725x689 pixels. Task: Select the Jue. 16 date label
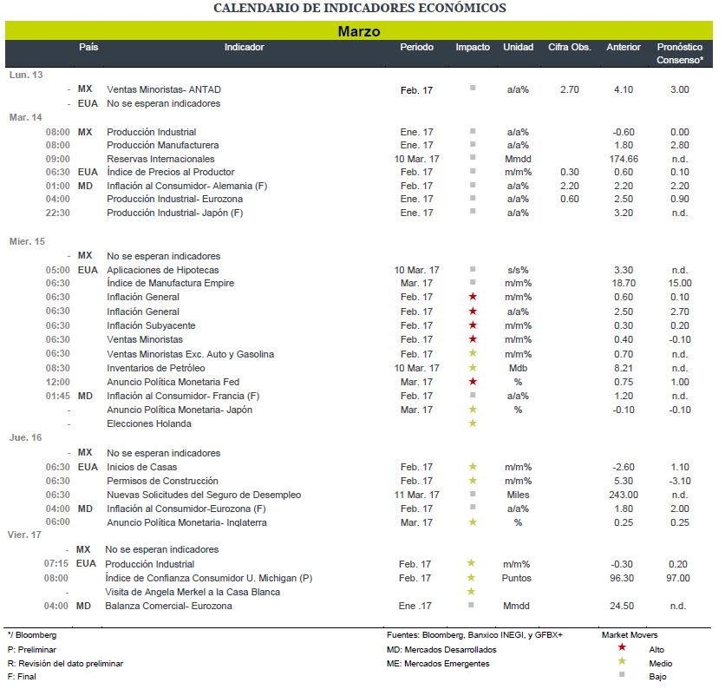[x=25, y=437]
